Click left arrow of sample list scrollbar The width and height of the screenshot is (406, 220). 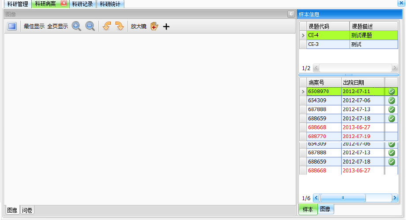click(x=317, y=198)
